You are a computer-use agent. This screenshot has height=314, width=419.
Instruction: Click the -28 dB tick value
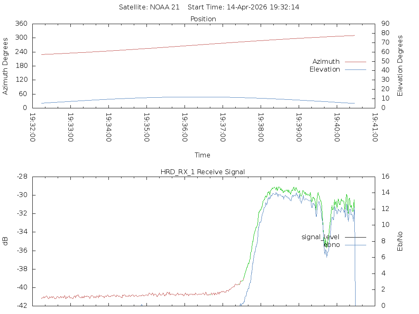coord(22,177)
